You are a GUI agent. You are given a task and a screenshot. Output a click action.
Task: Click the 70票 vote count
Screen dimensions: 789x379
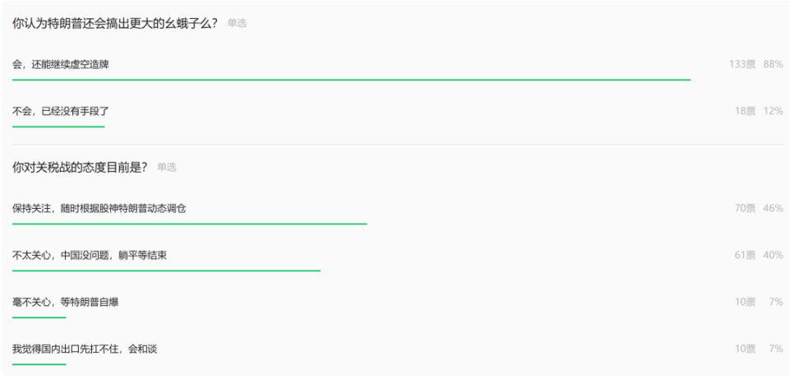[745, 208]
